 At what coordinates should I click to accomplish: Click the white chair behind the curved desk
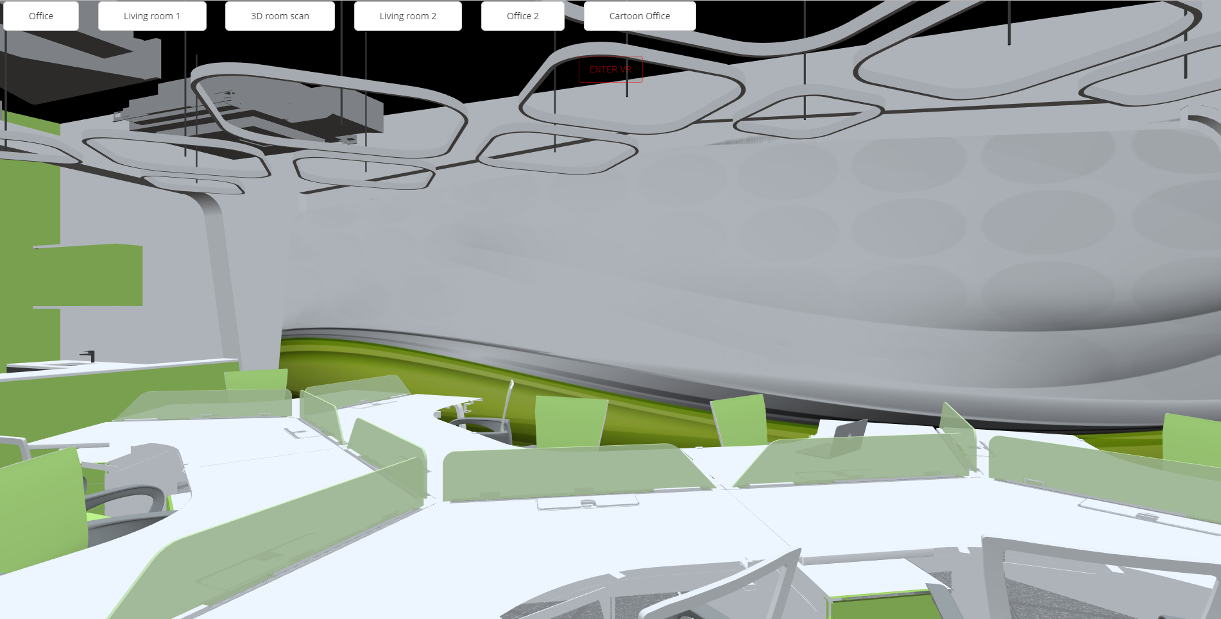(488, 420)
